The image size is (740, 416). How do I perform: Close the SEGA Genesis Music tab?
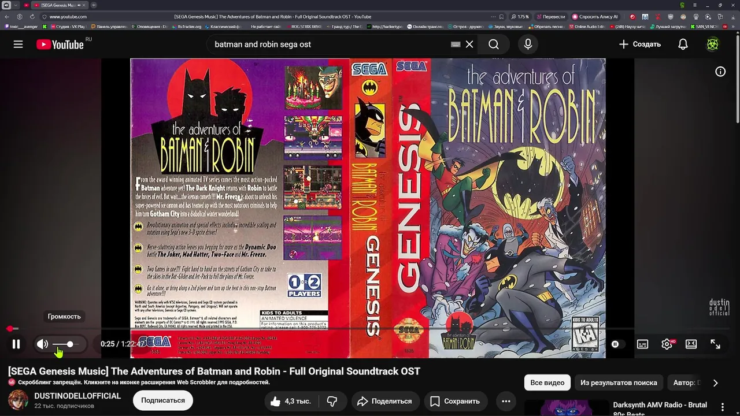pyautogui.click(x=85, y=5)
